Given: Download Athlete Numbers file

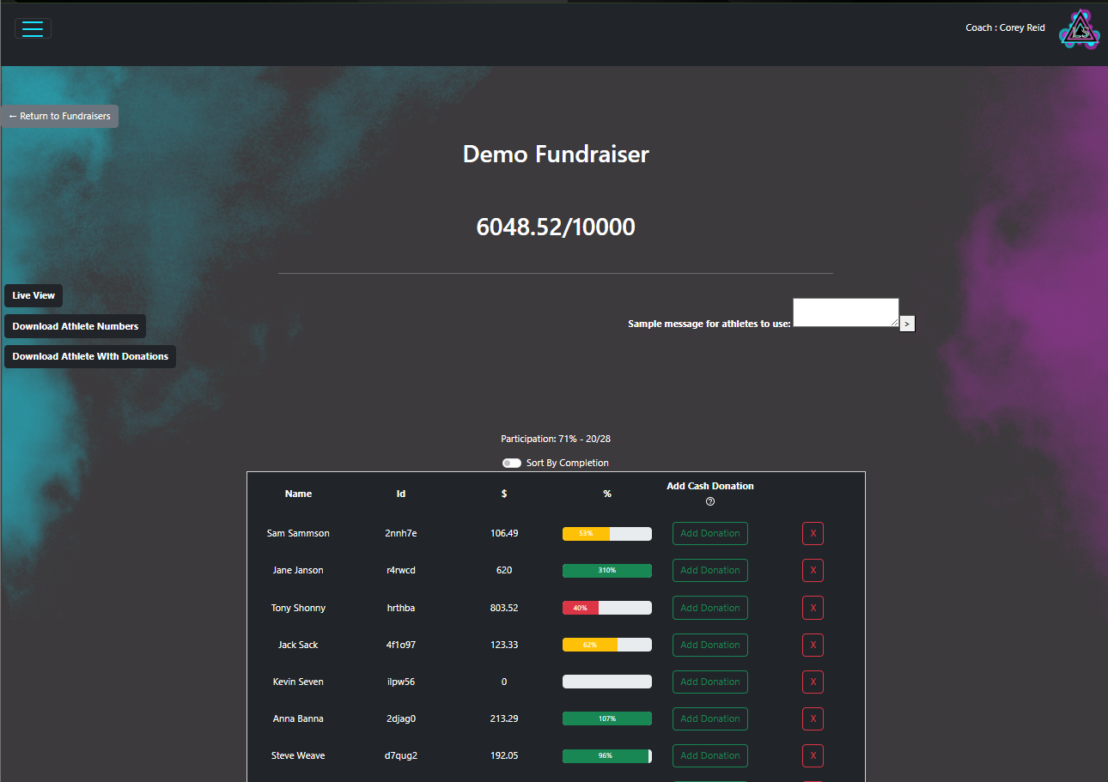Looking at the screenshot, I should (75, 326).
